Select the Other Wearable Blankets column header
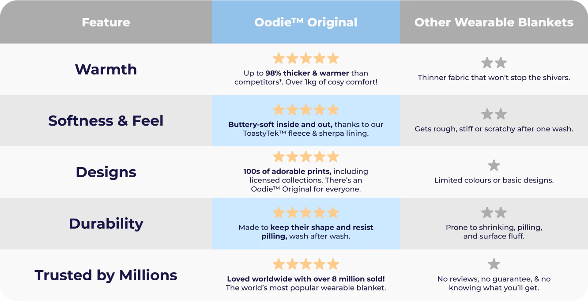 tap(494, 22)
